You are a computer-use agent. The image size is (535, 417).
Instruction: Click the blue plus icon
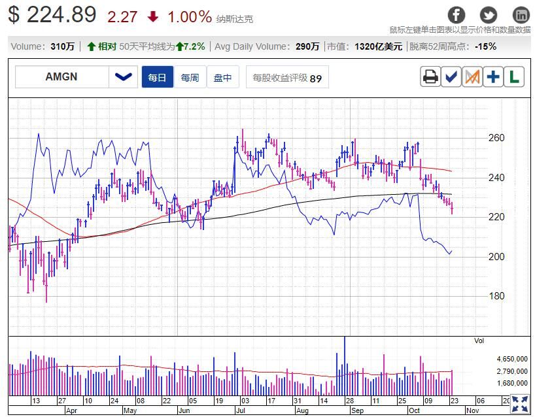(493, 76)
